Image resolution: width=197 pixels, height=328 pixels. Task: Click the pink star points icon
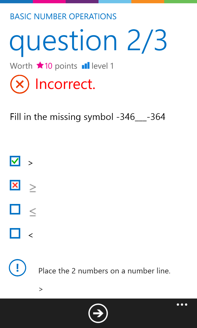[40, 66]
